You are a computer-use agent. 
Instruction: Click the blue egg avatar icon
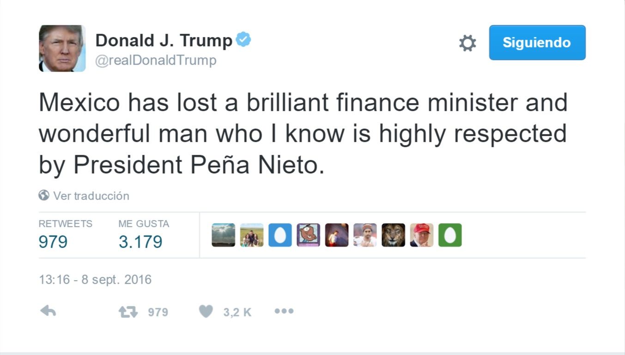tap(279, 235)
